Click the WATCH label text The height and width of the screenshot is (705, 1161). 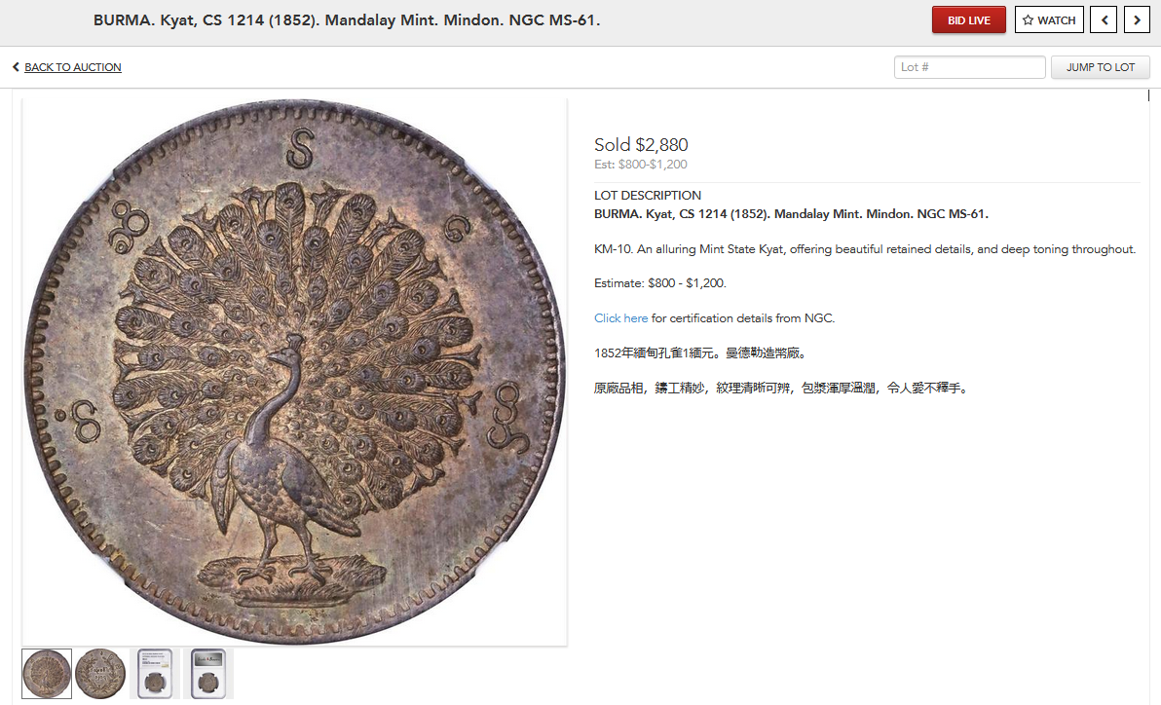coord(1056,20)
